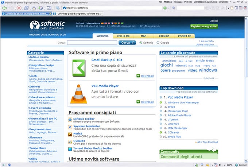Click the green Go button next to the address bar
The width and height of the screenshot is (248, 167).
(x=165, y=8)
